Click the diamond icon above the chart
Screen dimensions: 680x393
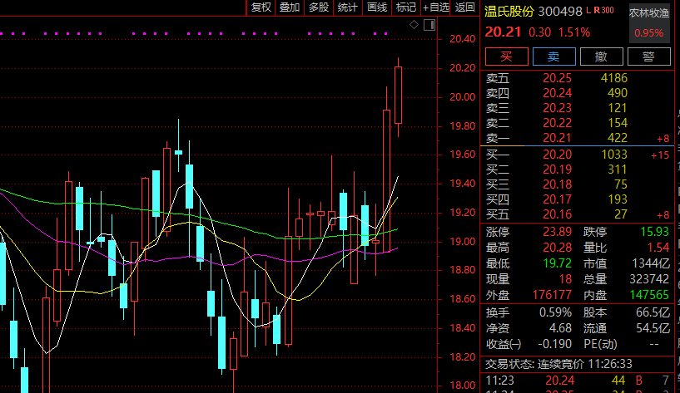414,25
